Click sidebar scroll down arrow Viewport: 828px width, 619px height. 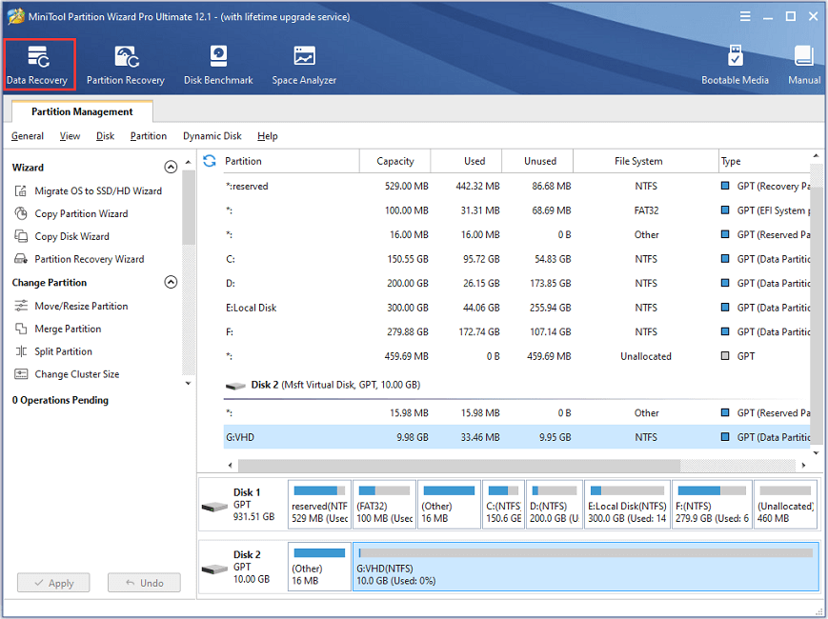coord(189,384)
